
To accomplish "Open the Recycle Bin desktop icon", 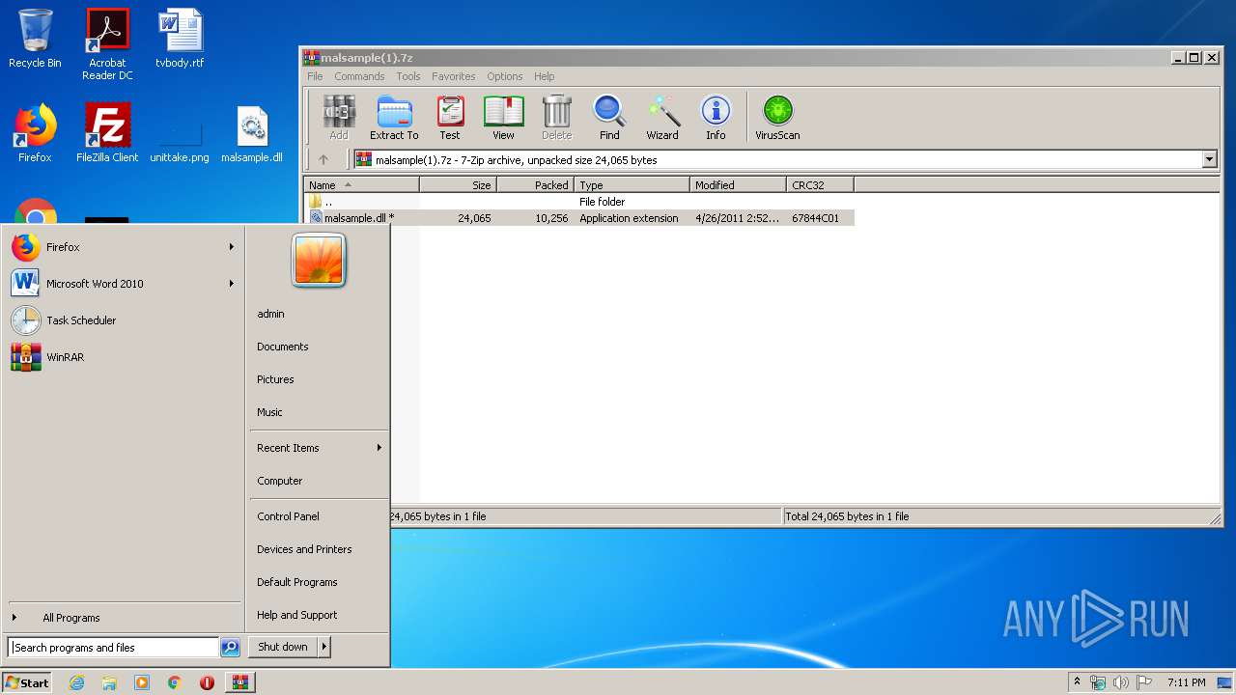I will coord(35,39).
